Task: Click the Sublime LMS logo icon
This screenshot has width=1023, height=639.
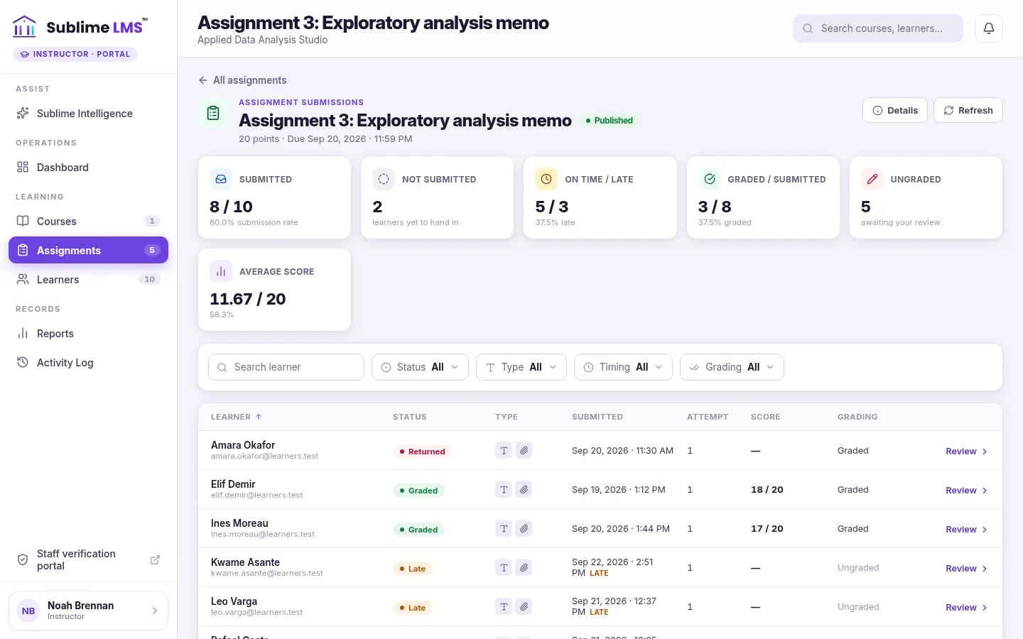Action: 24,27
